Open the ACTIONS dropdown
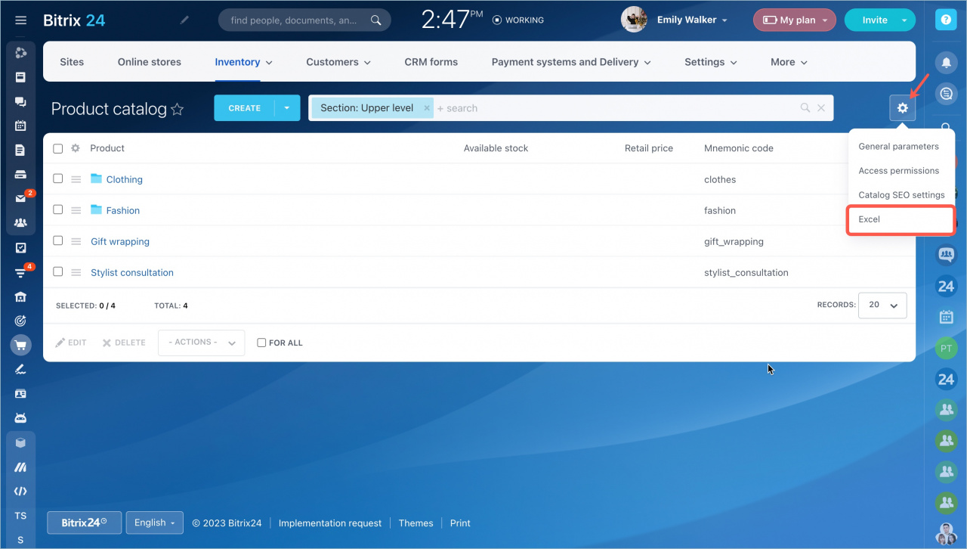This screenshot has width=967, height=549. tap(201, 343)
